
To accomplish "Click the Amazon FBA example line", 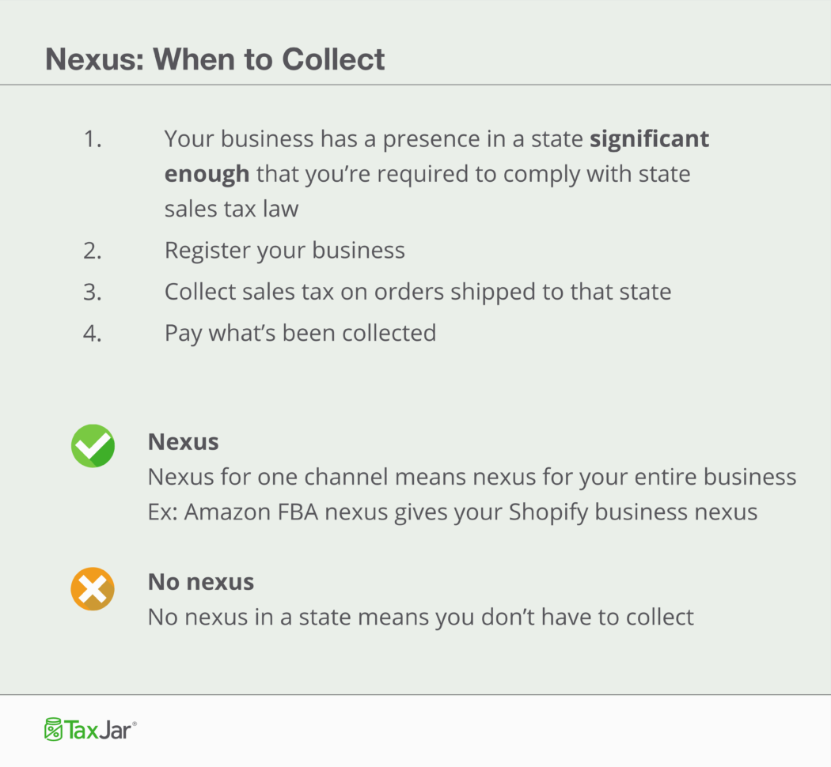I will [453, 512].
